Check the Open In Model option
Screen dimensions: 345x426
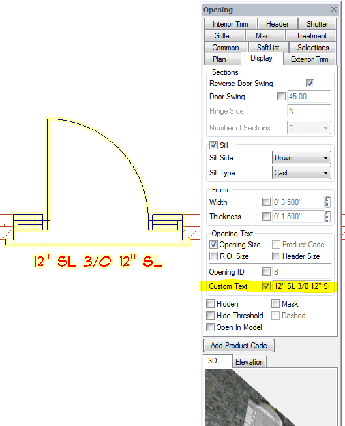(210, 327)
